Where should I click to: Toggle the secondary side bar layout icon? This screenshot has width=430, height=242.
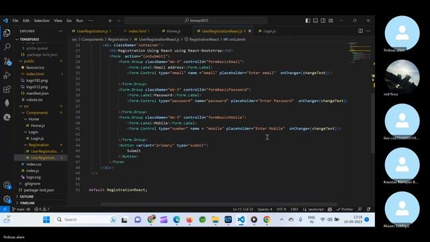[x=323, y=21]
